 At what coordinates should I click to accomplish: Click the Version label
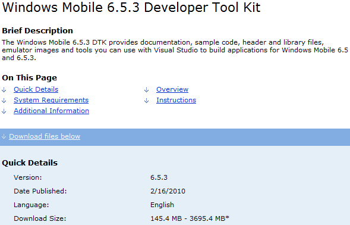coord(28,177)
